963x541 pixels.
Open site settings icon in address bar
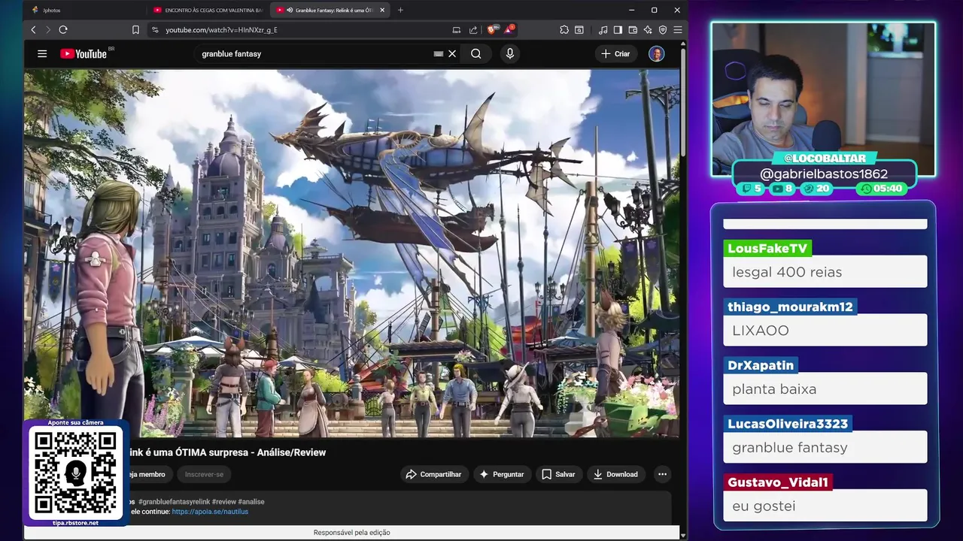[155, 30]
